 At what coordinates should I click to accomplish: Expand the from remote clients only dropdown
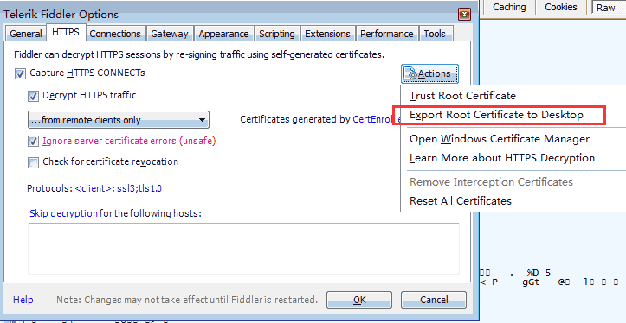118,120
